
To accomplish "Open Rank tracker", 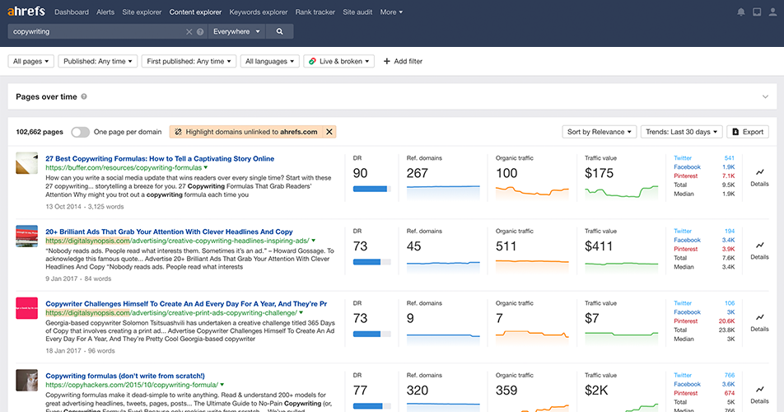I will [x=315, y=12].
